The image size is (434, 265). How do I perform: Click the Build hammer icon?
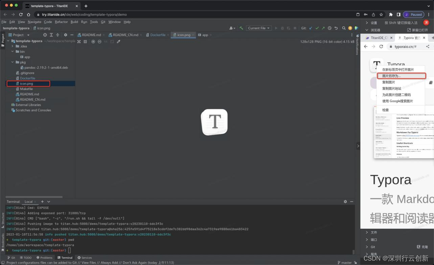coord(241,28)
